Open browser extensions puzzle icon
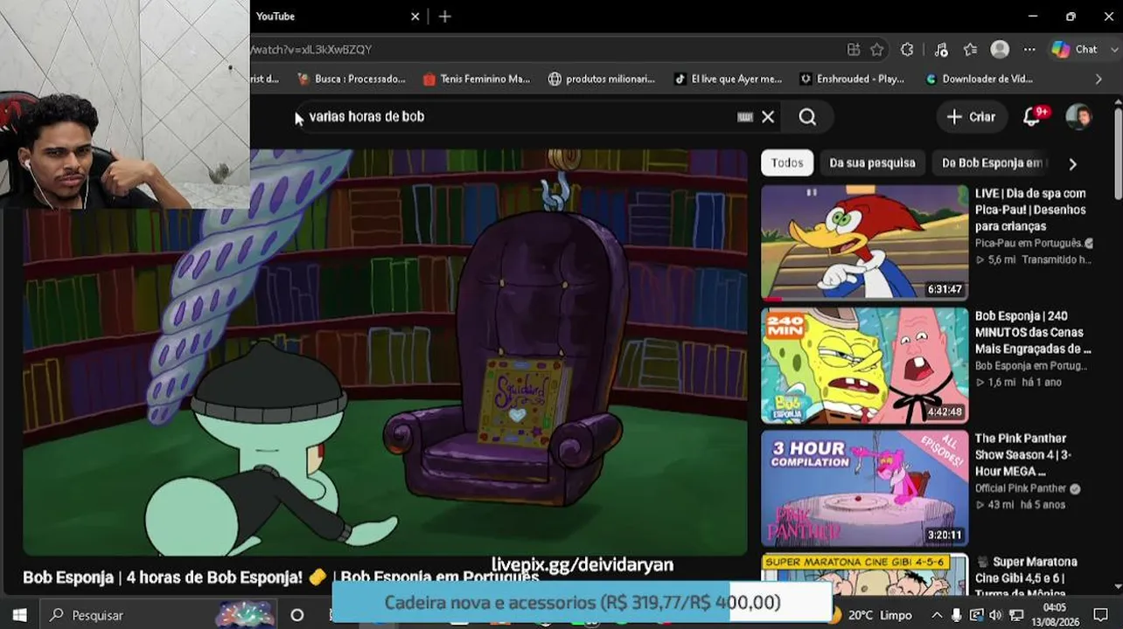 coord(907,50)
